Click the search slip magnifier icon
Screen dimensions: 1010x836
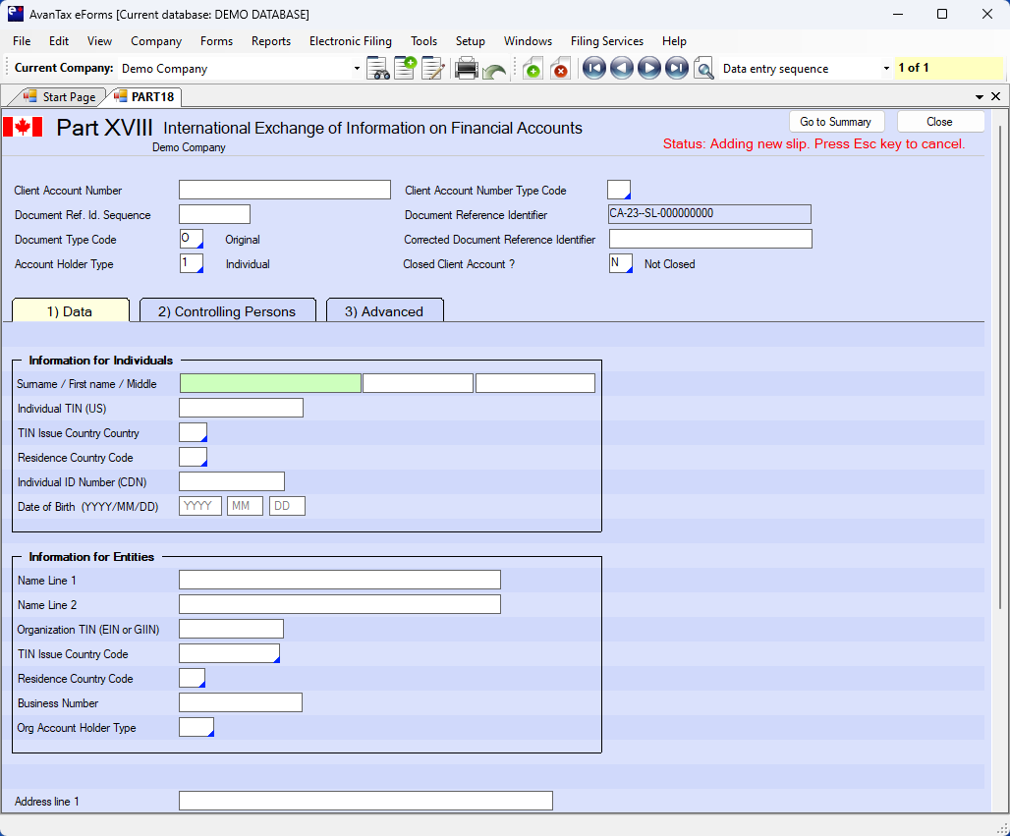[703, 69]
